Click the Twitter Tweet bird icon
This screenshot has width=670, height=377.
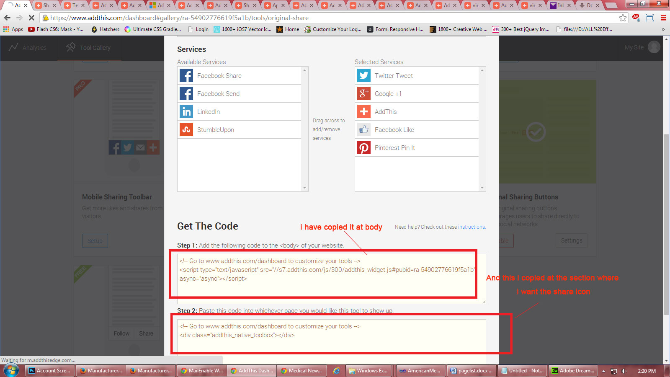click(x=364, y=76)
